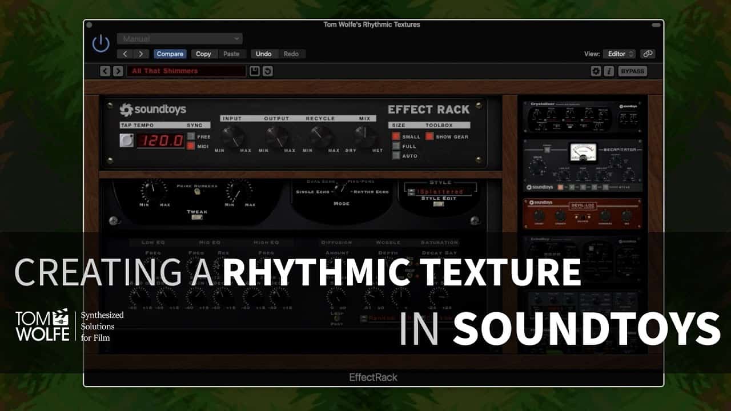Screen dimensions: 731x411
Task: Click the Copy button
Action: 203,54
